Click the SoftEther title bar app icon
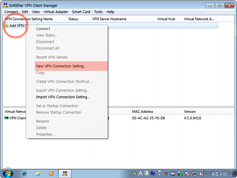The height and width of the screenshot is (178, 237). 5,6
